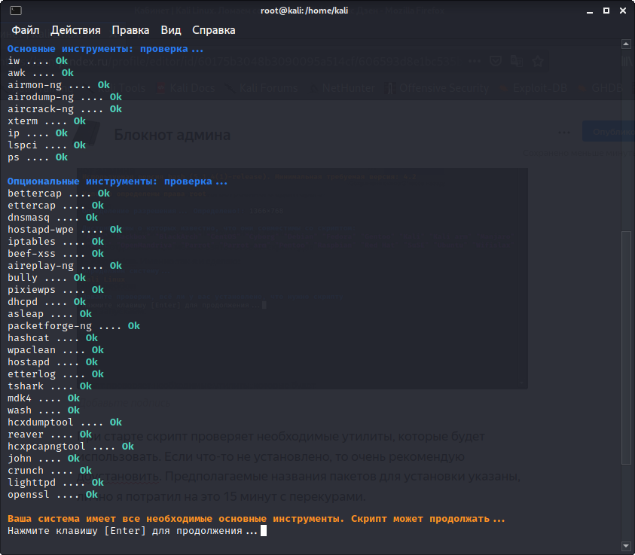Click the 'xterm' line

[47, 121]
